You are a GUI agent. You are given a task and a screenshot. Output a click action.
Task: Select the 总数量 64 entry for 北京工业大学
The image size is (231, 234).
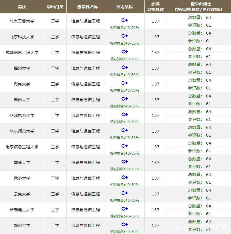[x=199, y=17]
